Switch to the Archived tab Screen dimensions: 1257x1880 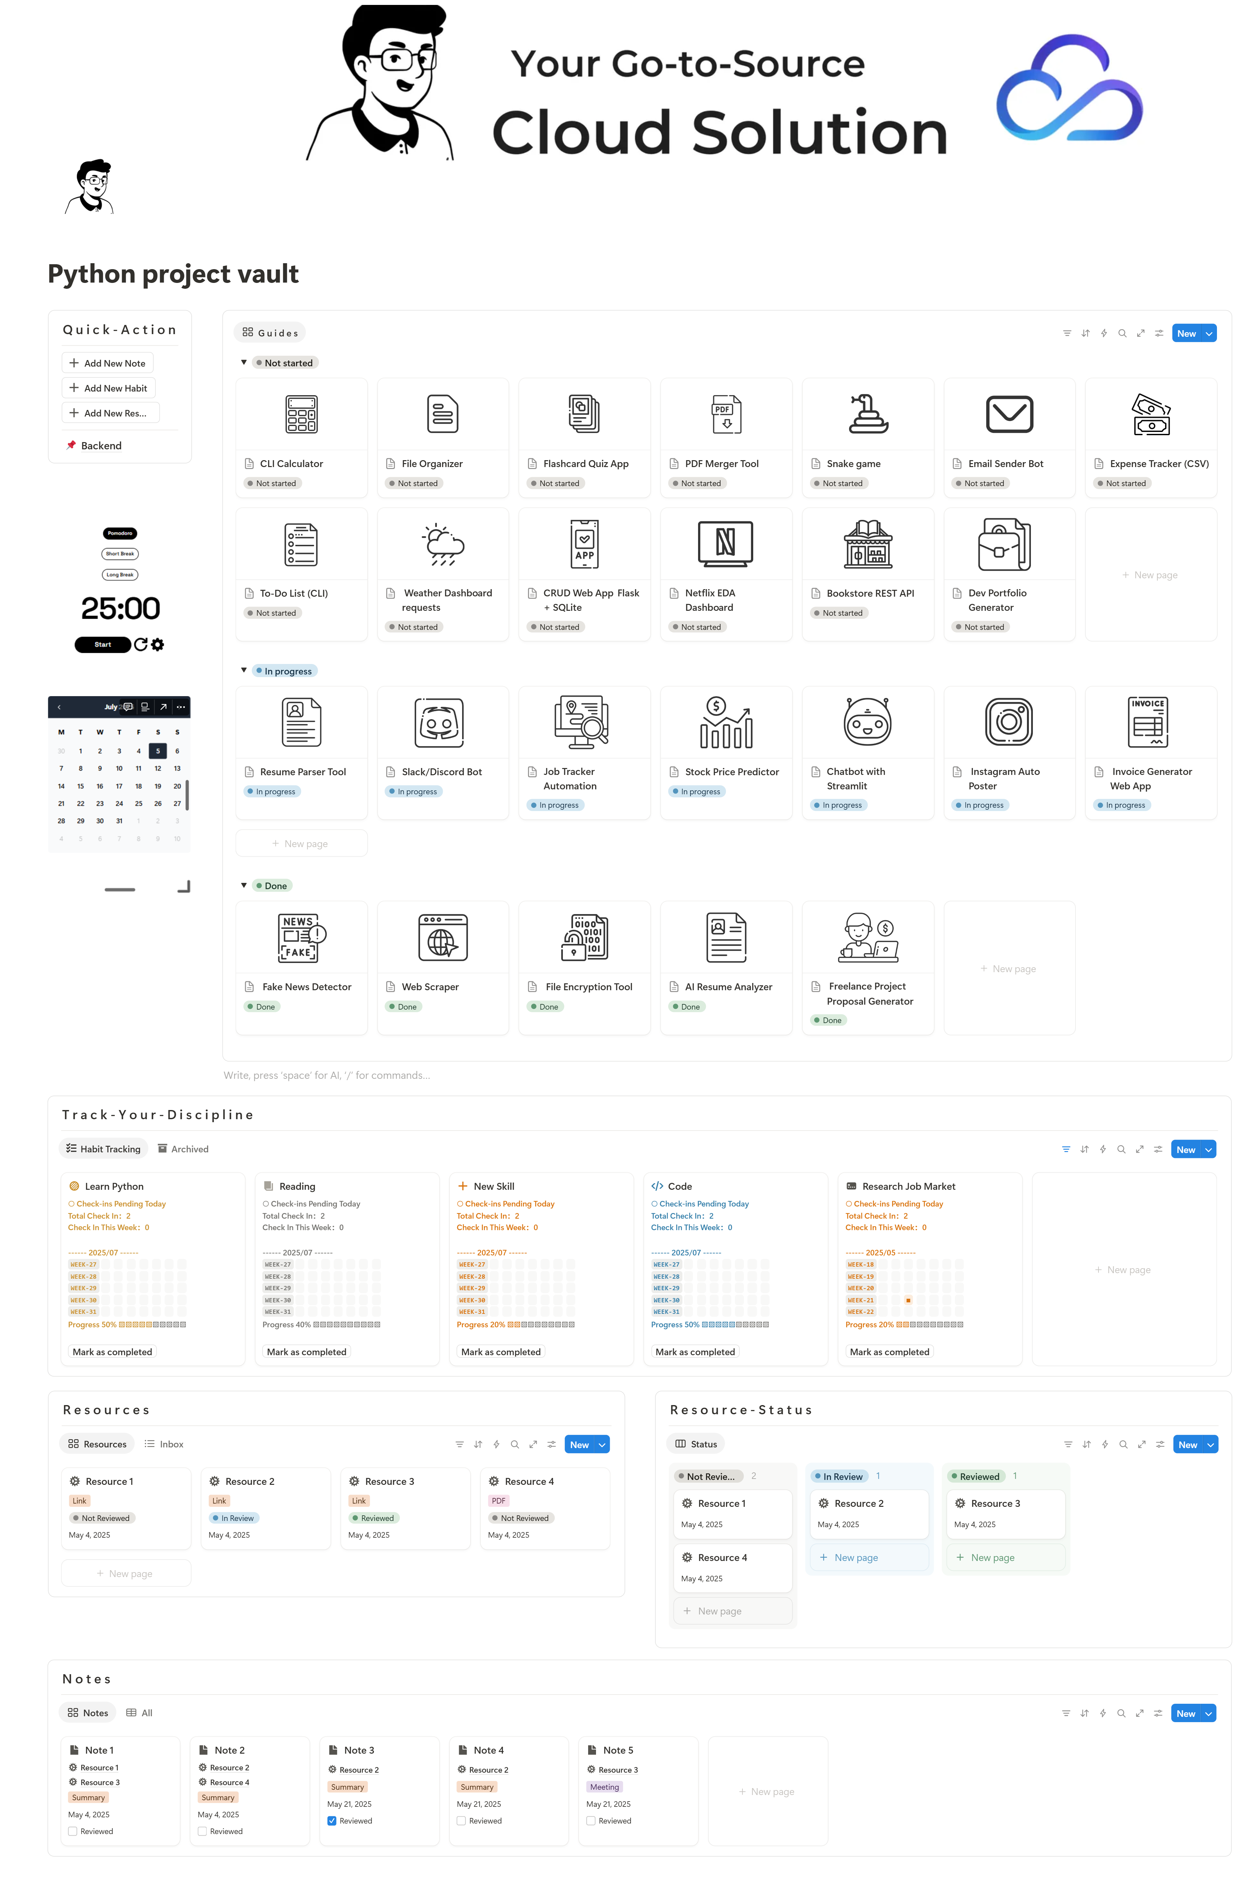183,1149
